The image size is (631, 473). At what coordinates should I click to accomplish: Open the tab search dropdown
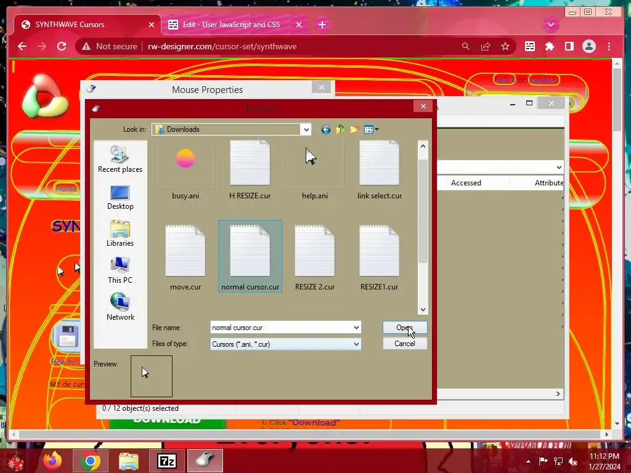tap(550, 25)
